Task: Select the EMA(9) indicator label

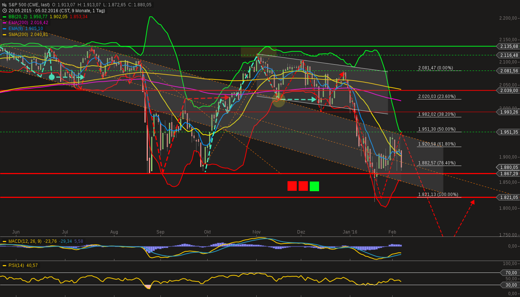Action: click(16, 29)
